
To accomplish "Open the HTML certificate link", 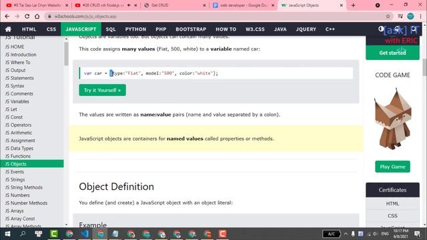I will click(392, 203).
